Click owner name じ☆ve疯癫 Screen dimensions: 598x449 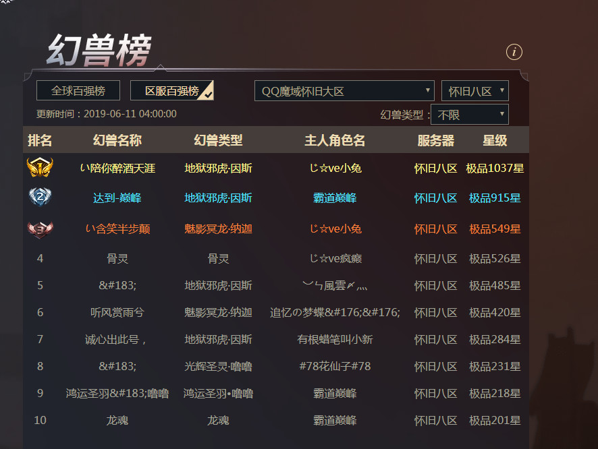(335, 259)
